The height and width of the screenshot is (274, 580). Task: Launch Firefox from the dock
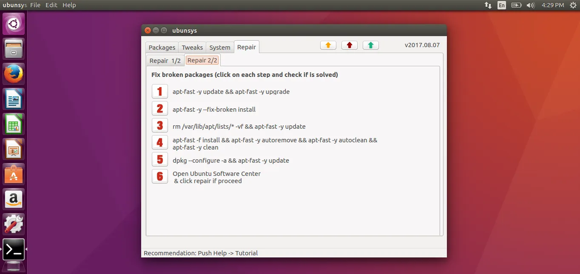(x=14, y=74)
